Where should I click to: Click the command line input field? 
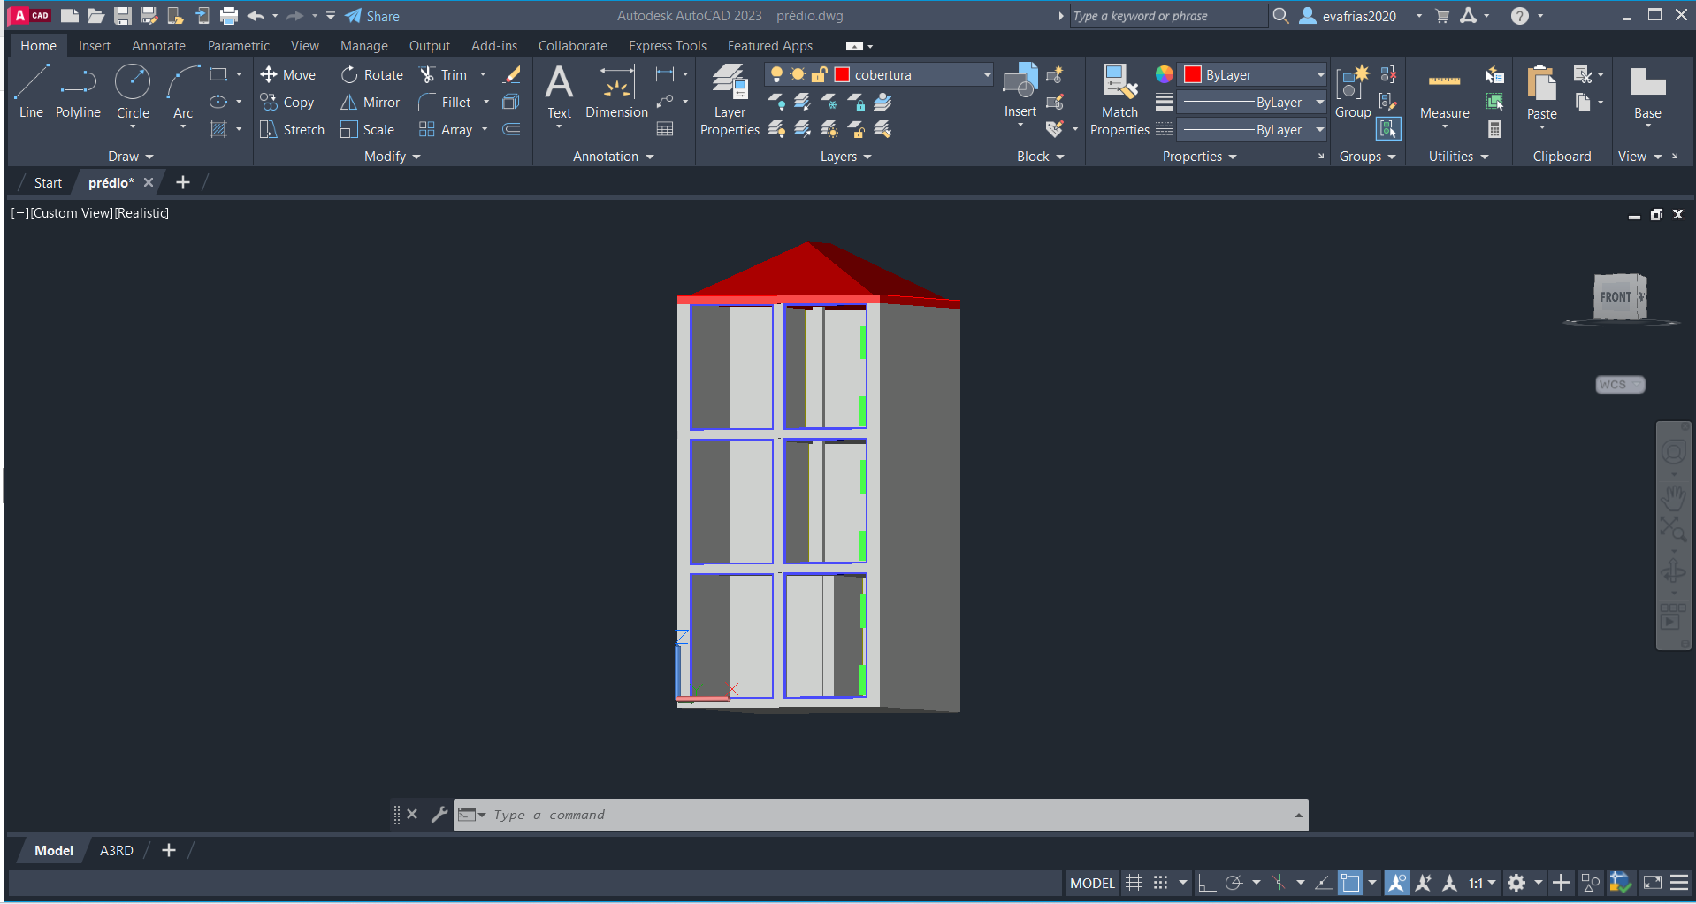point(884,815)
